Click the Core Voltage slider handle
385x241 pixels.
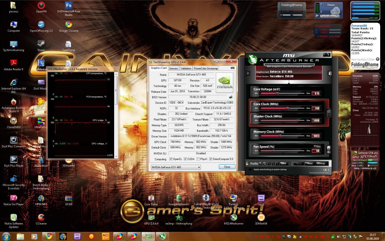coord(277,93)
